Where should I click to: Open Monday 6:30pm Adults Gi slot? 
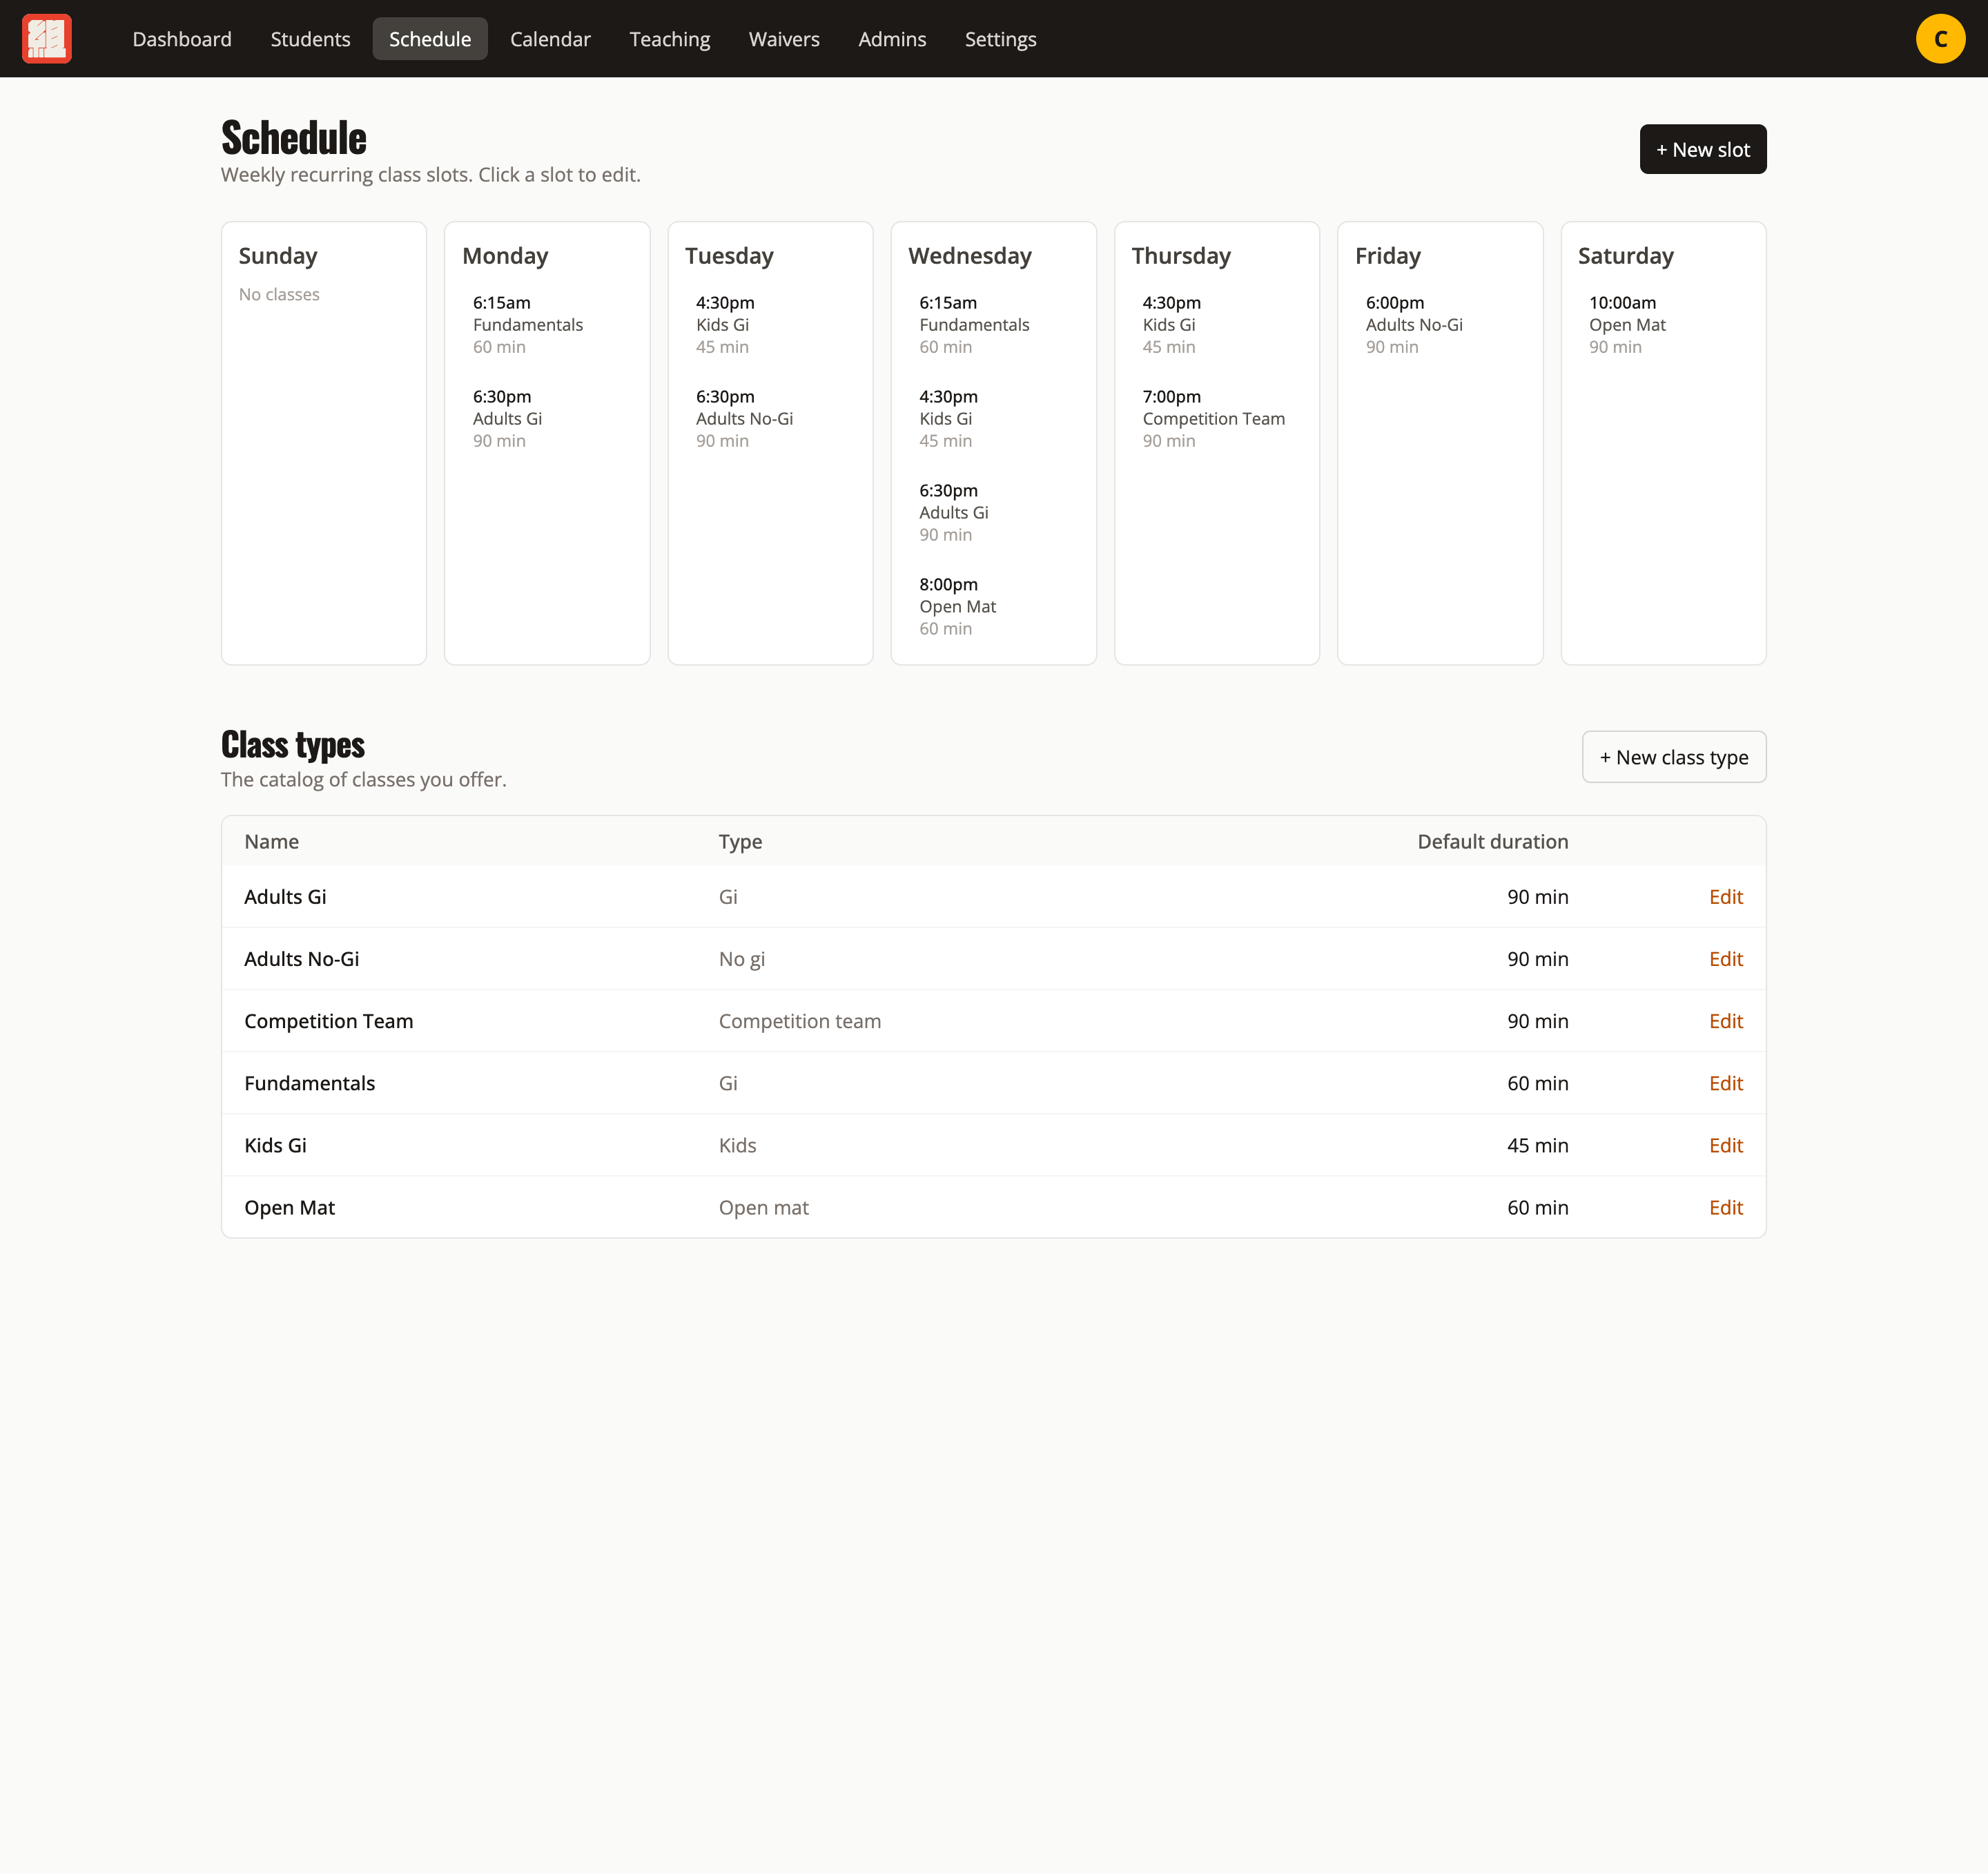(x=547, y=418)
